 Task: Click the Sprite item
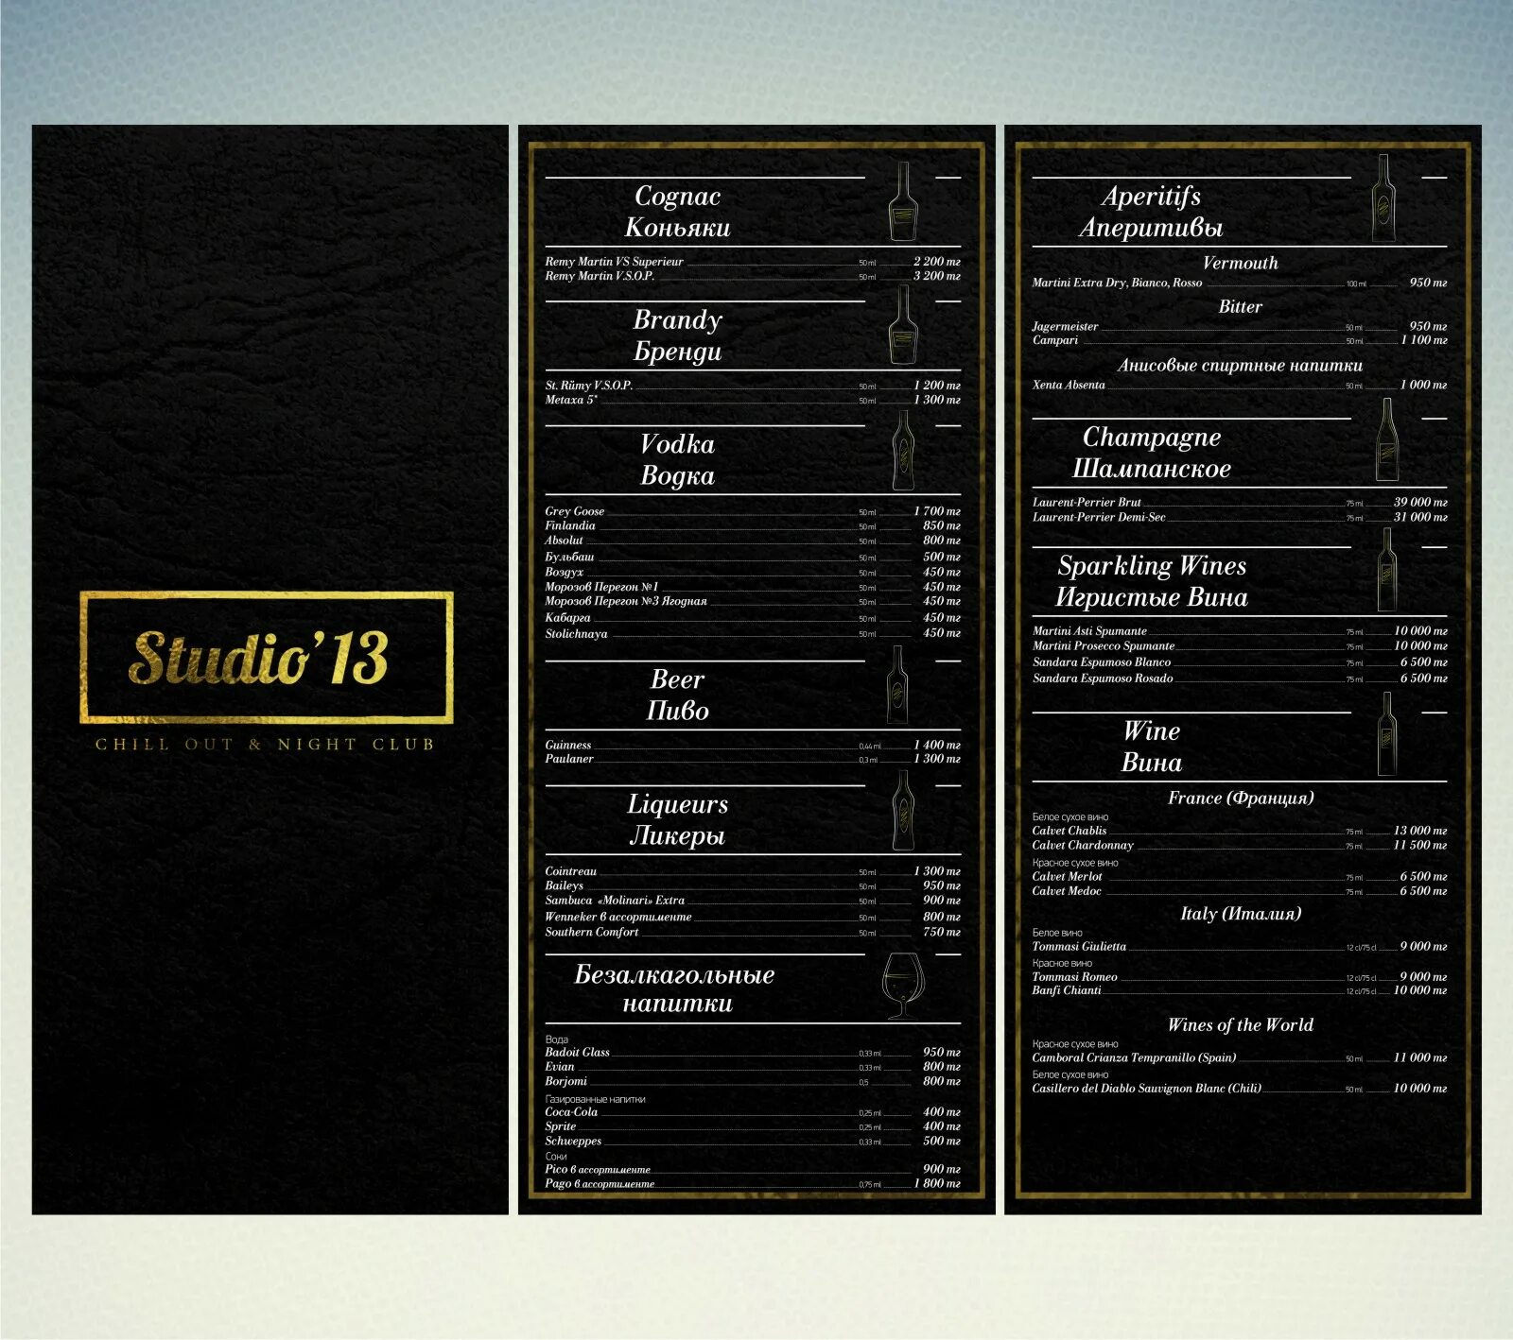pos(753,1126)
